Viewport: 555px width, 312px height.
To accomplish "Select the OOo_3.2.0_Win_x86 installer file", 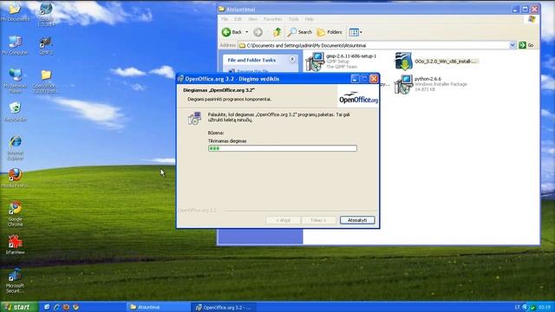I will 436,62.
